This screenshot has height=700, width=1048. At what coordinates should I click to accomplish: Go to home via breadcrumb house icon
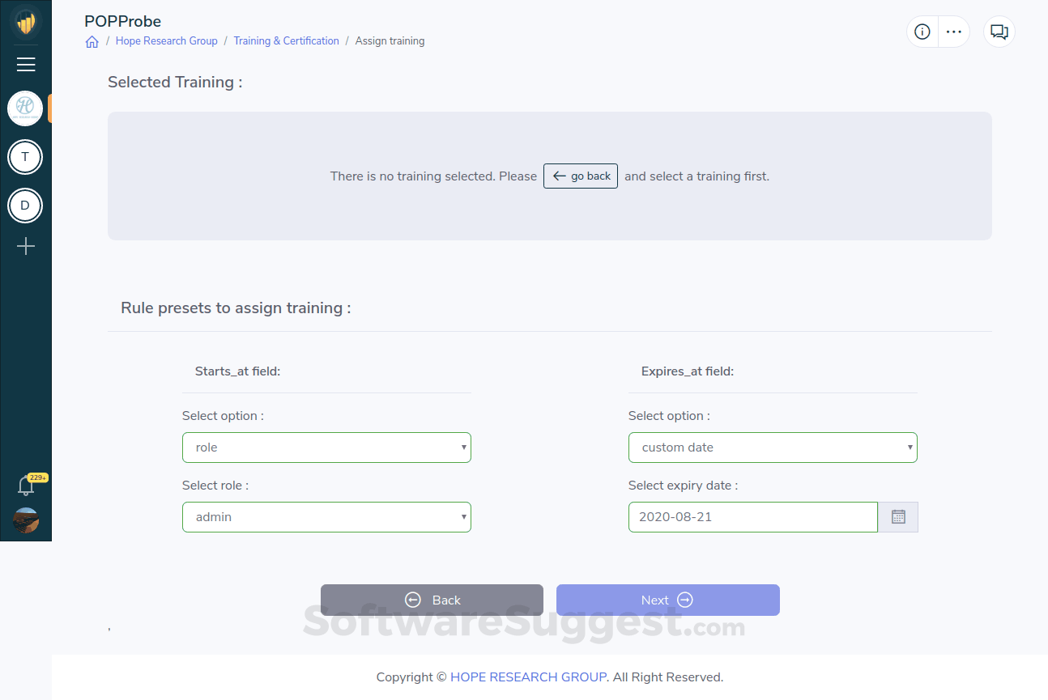click(92, 41)
